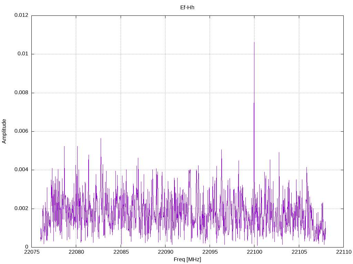Click y-axis tick value 0.006
Image resolution: width=353 pixels, height=264 pixels.
click(21, 131)
